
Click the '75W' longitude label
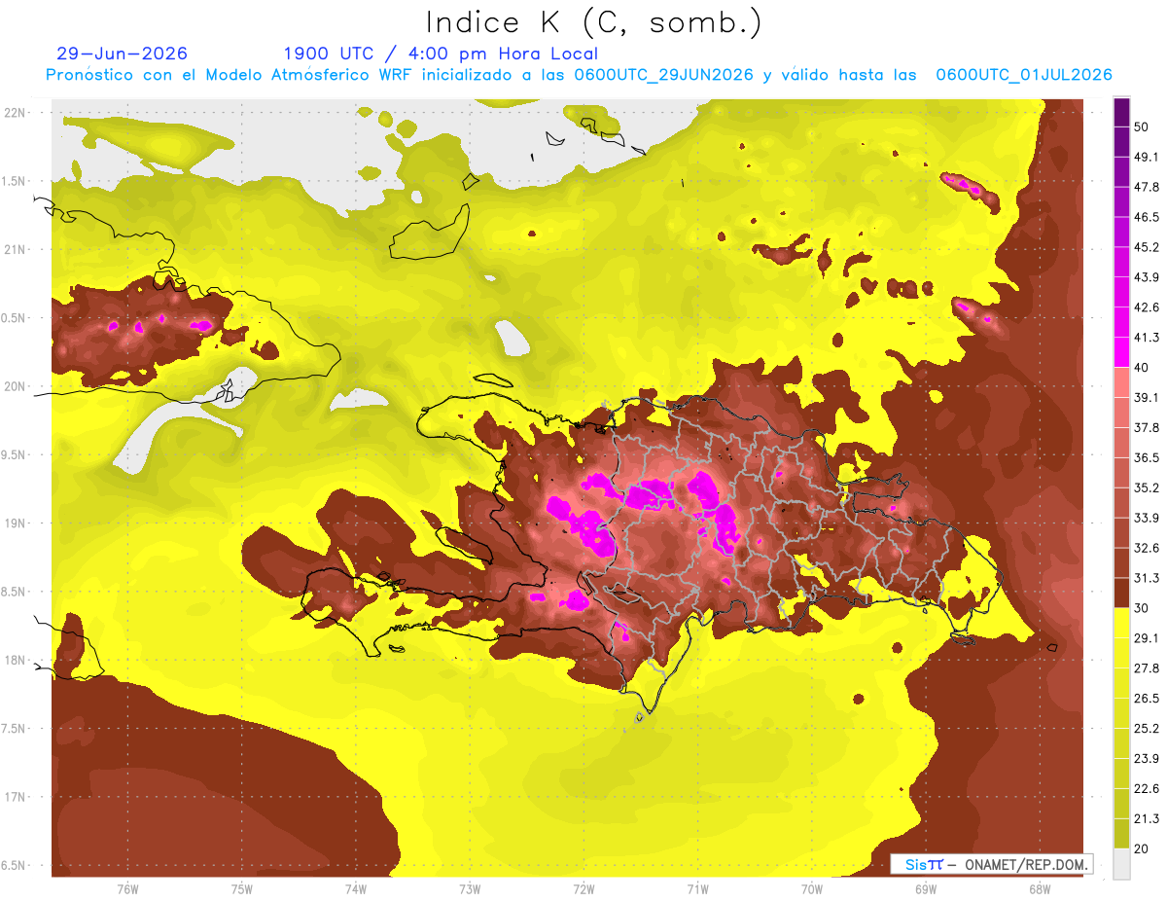242,889
